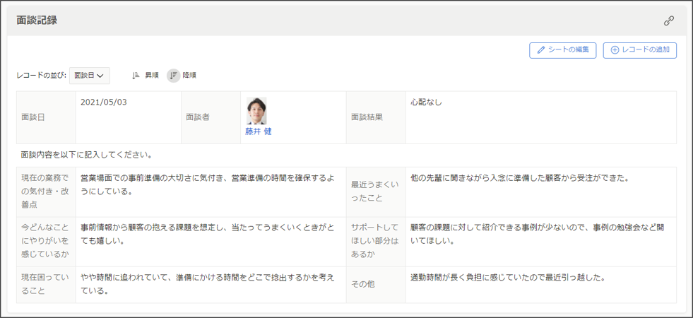Click the 心配なし result value
Image resolution: width=693 pixels, height=318 pixels.
426,102
